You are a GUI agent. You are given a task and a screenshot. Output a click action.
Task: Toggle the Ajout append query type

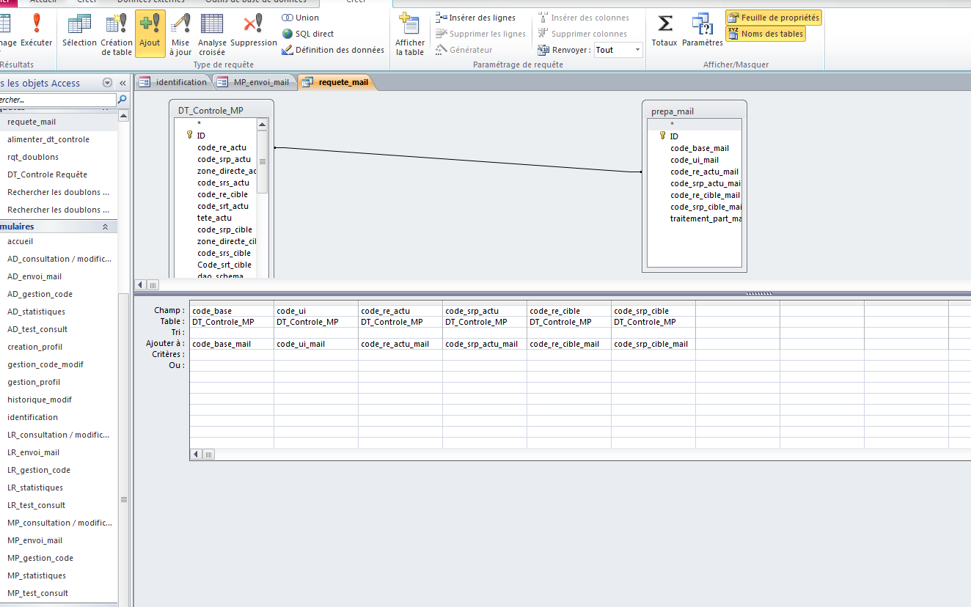pos(150,33)
